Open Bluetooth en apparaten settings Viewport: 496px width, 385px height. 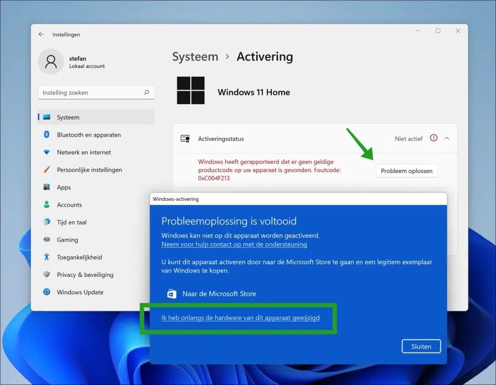(x=96, y=135)
